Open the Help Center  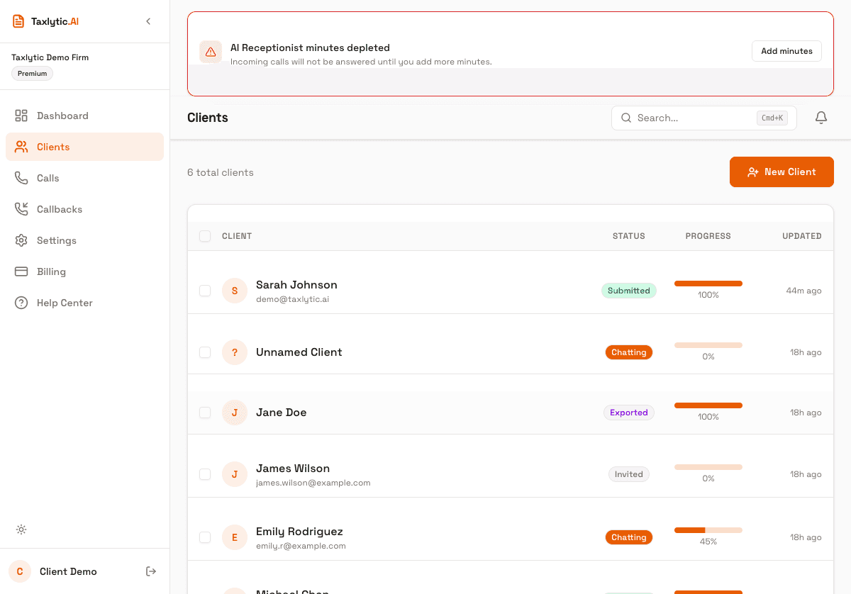[x=65, y=303]
